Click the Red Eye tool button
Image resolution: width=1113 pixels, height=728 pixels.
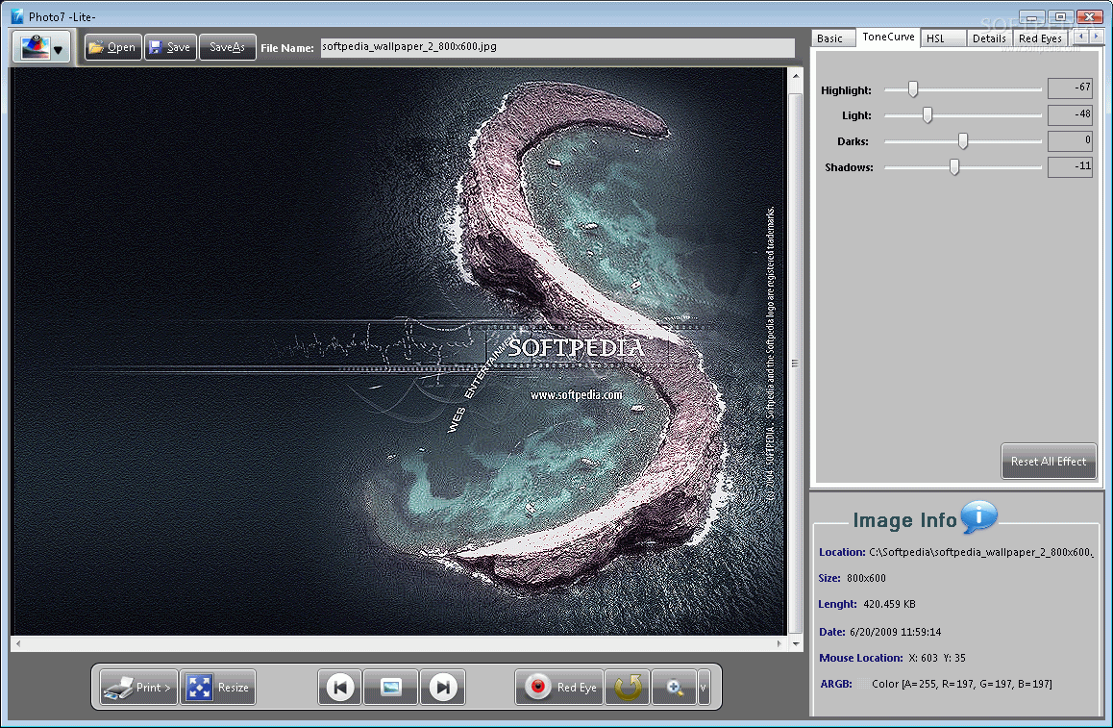[559, 687]
